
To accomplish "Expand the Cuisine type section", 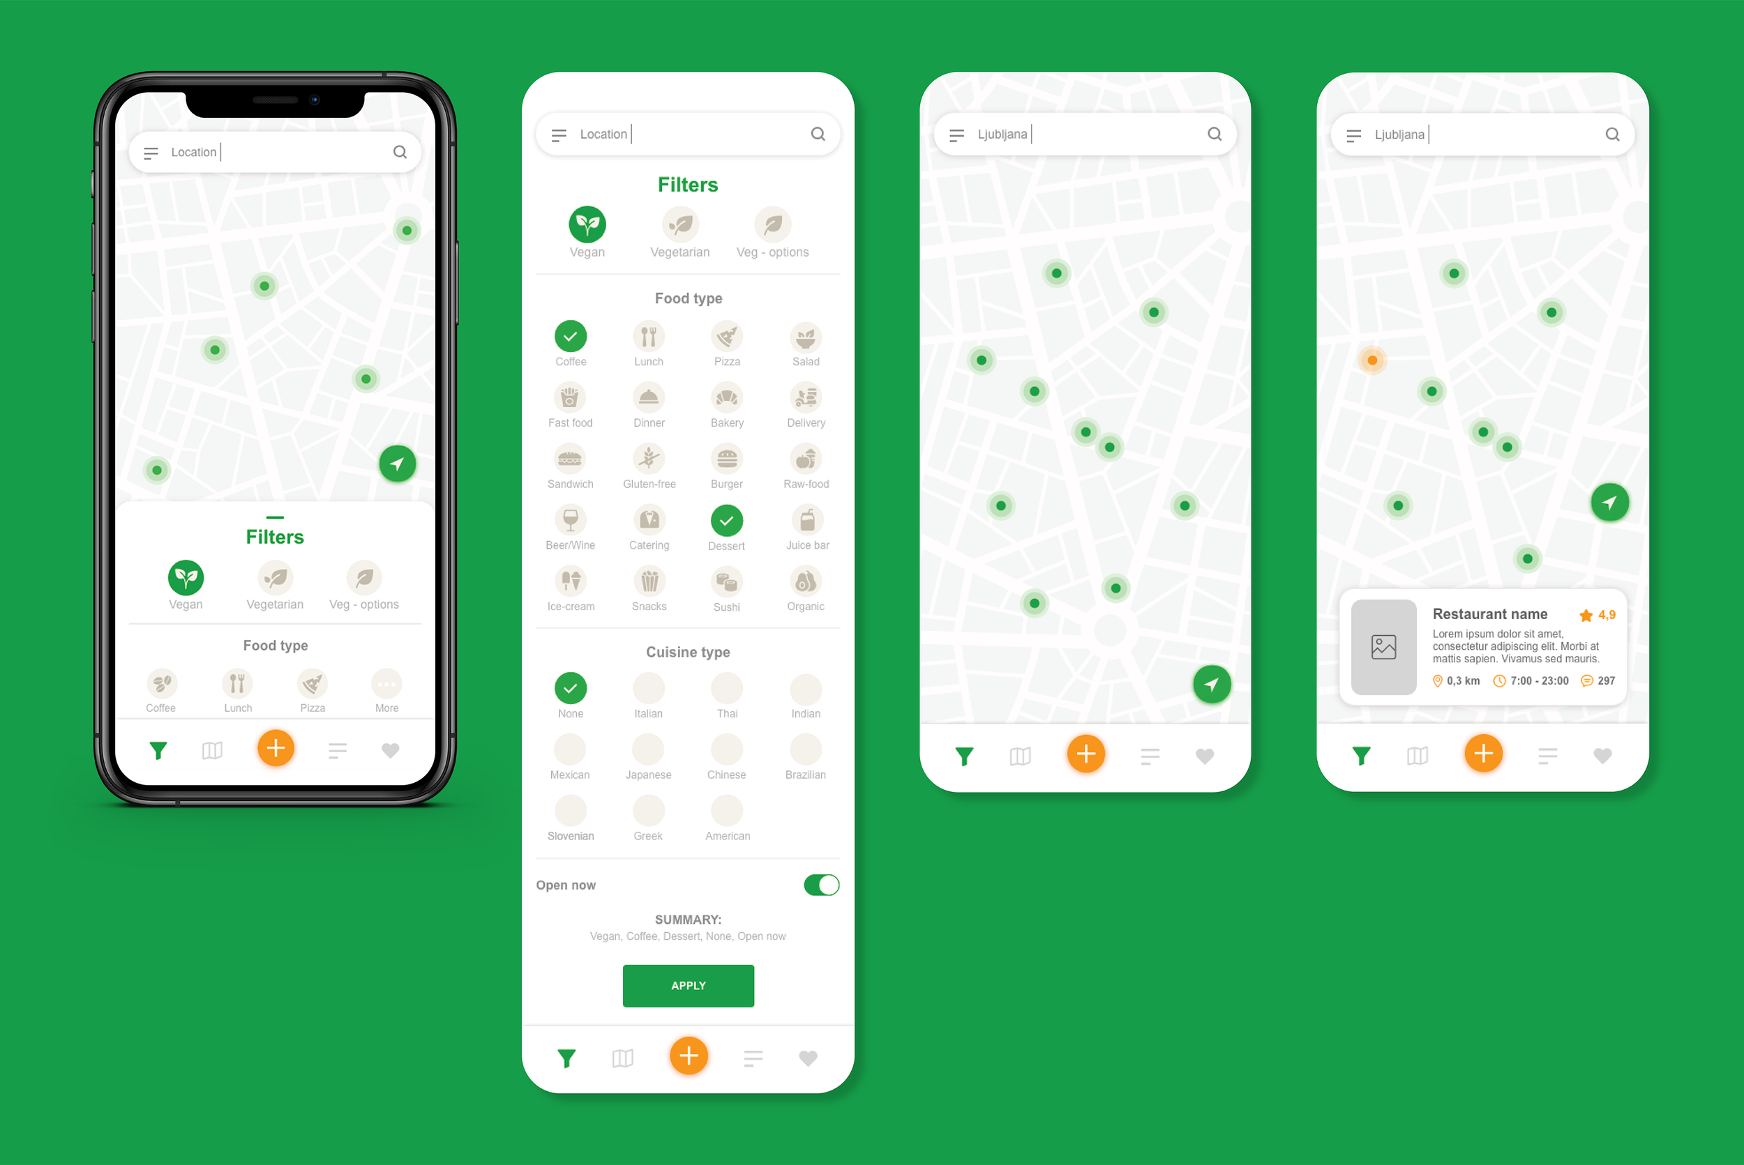I will [x=688, y=653].
